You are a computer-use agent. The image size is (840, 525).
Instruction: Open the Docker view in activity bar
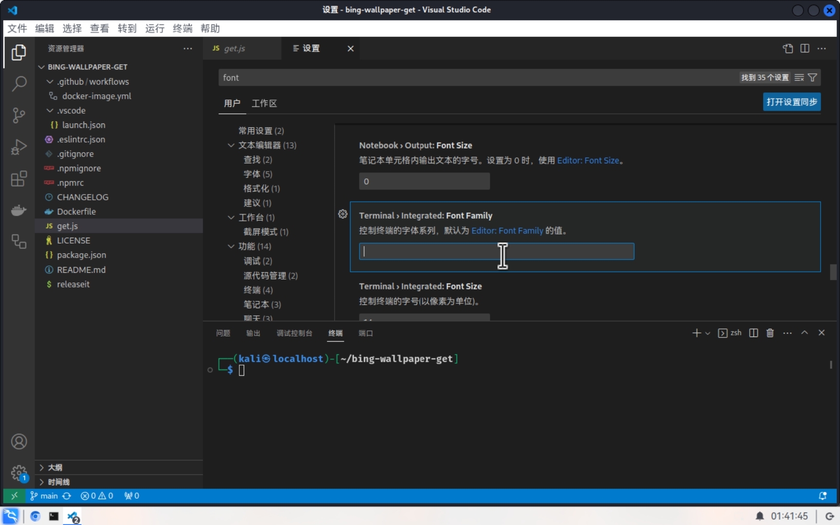(18, 210)
